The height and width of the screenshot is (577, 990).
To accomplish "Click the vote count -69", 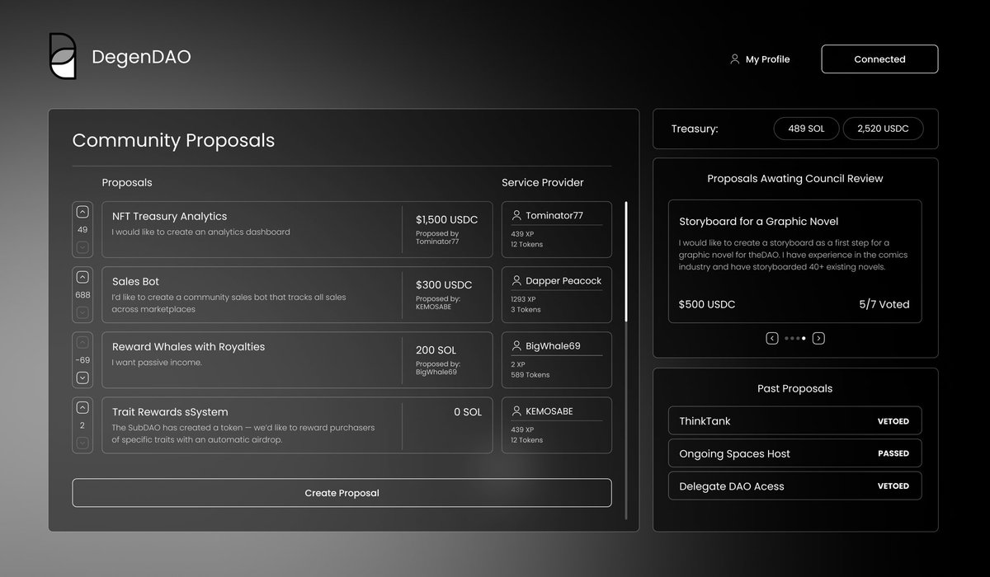I will coord(82,360).
